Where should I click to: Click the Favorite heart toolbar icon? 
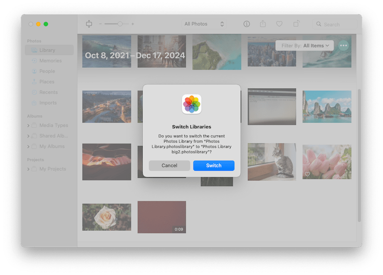[279, 24]
